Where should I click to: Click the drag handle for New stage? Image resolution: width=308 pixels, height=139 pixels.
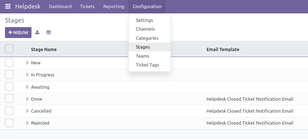click(27, 63)
